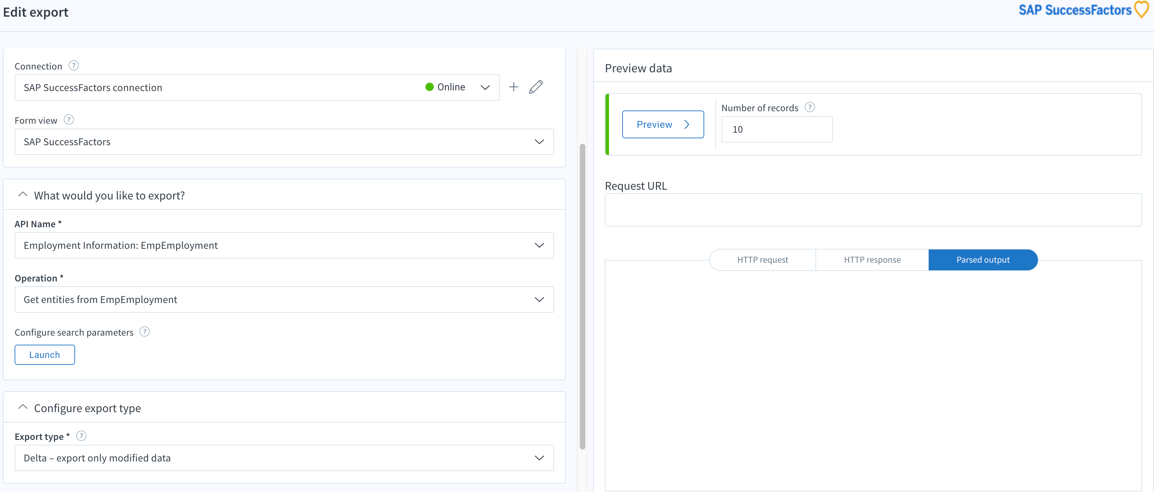1154x492 pixels.
Task: Switch to the HTTP request tab
Action: pyautogui.click(x=763, y=260)
